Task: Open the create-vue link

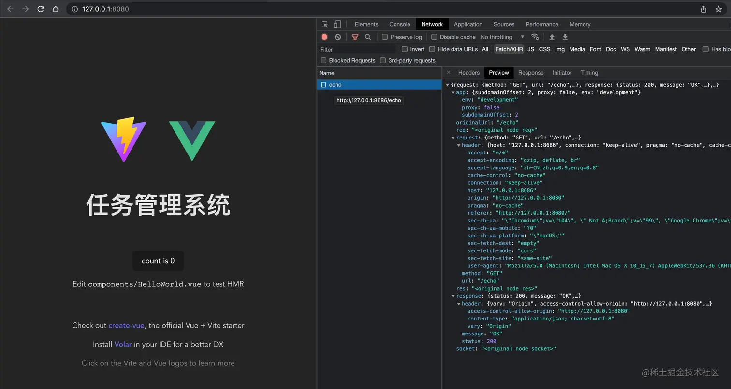Action: pos(126,325)
